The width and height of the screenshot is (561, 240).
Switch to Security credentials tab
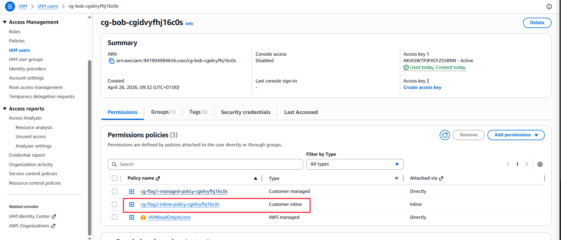coord(246,112)
